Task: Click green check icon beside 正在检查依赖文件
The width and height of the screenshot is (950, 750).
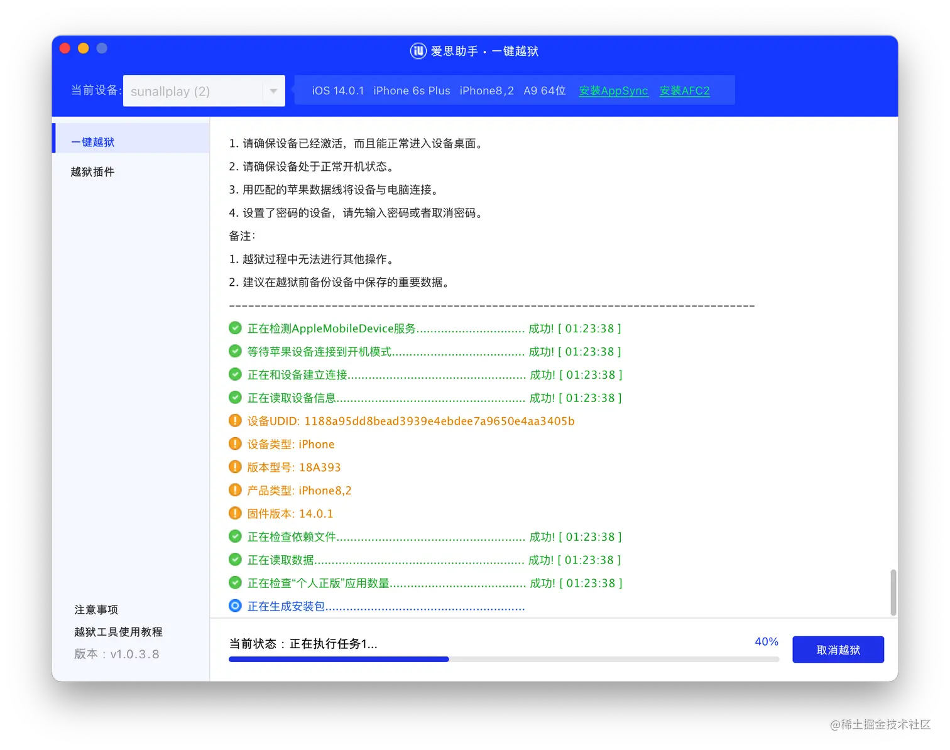Action: (x=235, y=536)
